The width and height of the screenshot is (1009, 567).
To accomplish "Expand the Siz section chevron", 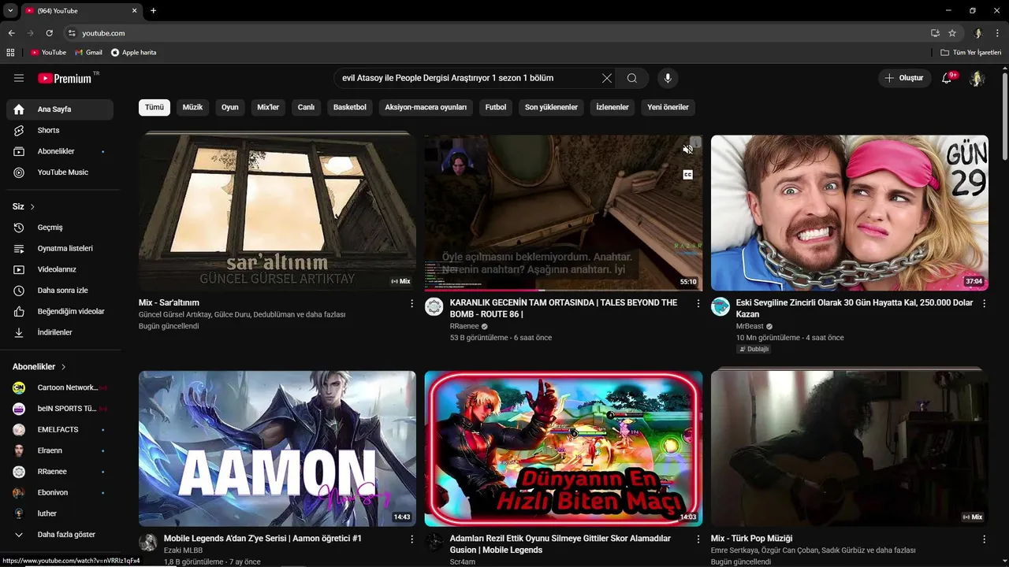I will [x=32, y=206].
